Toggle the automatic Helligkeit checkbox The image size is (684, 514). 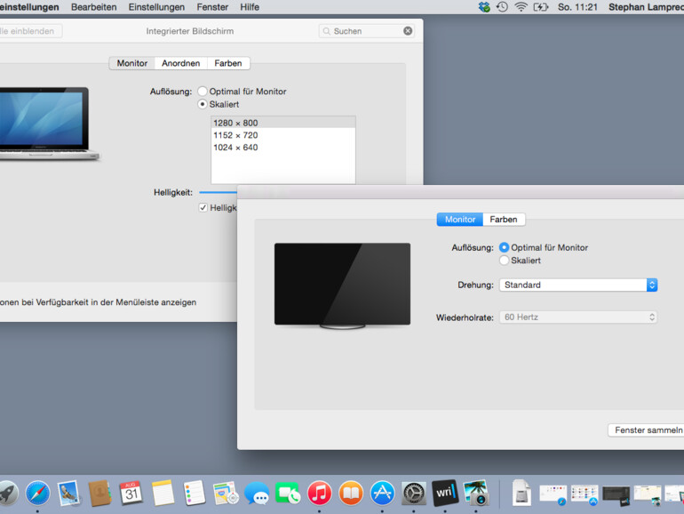point(203,207)
